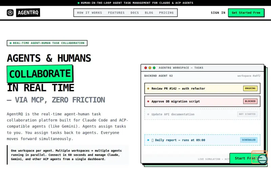Click the LIVE SIMULATION footer text

point(214,159)
